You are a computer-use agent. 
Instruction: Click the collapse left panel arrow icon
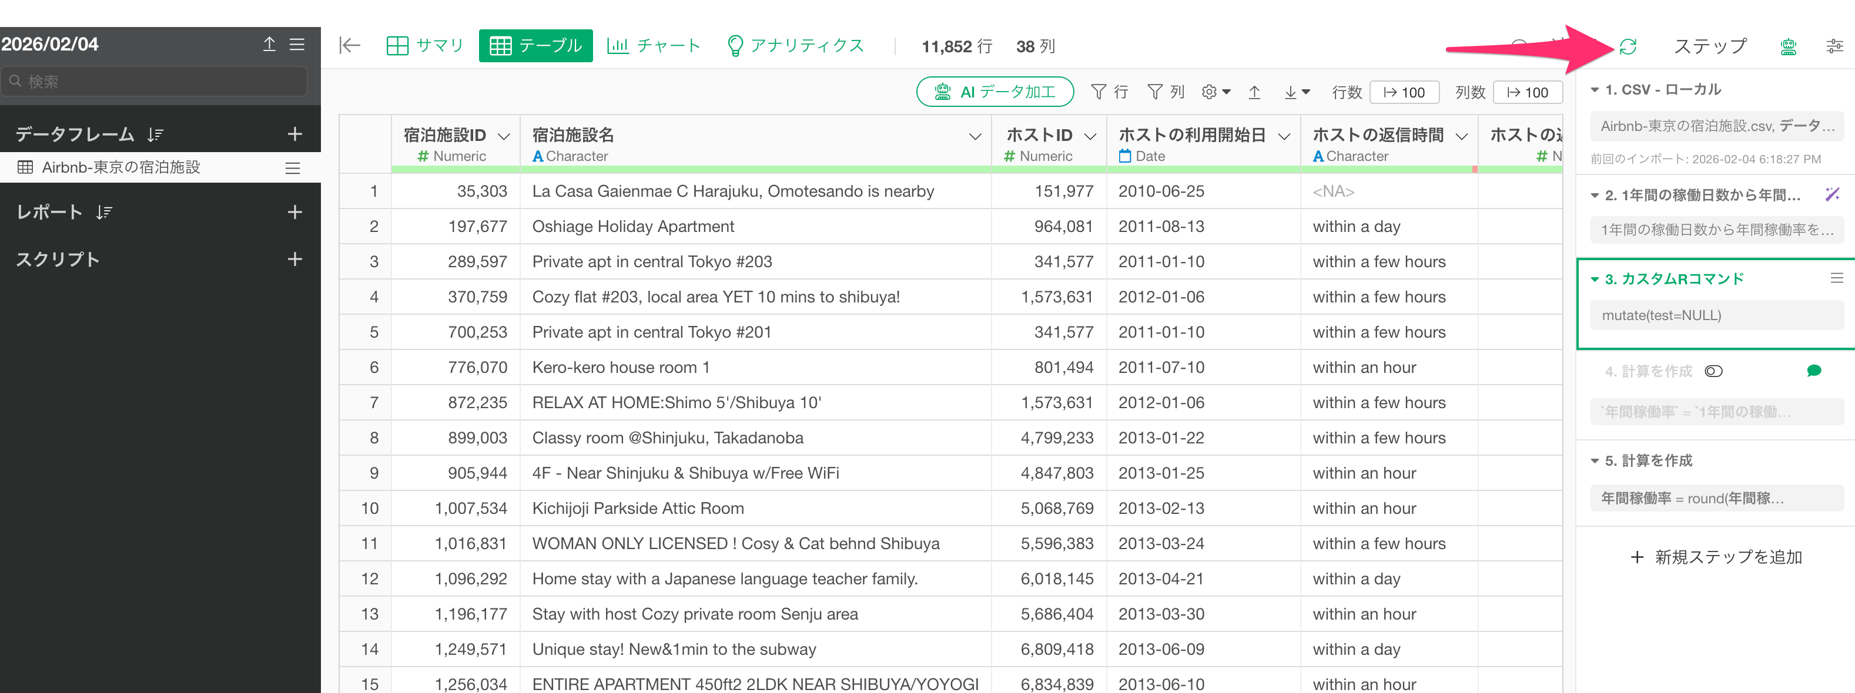(x=349, y=46)
